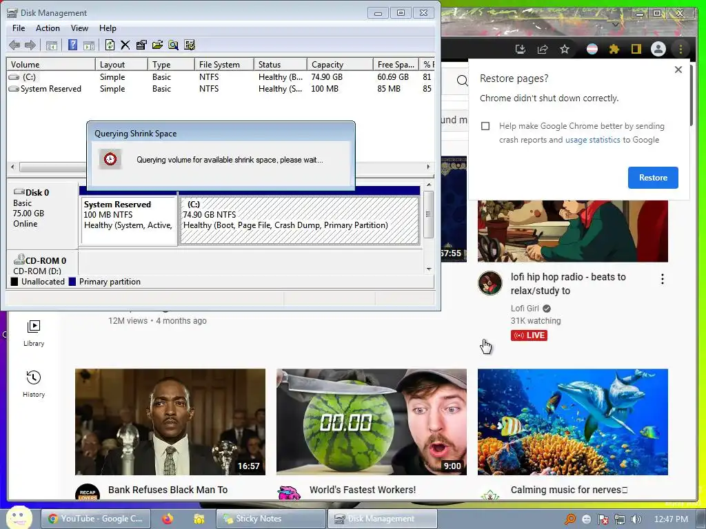Open Chrome's three-dot menu

click(680, 49)
